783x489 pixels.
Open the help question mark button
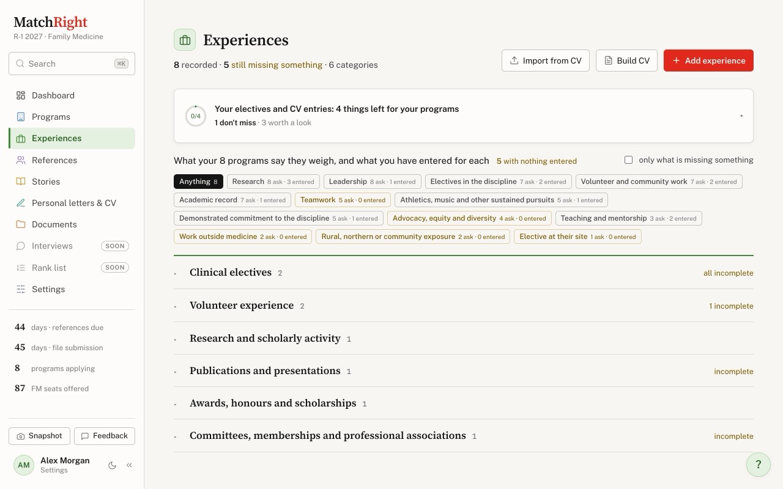[x=759, y=464]
